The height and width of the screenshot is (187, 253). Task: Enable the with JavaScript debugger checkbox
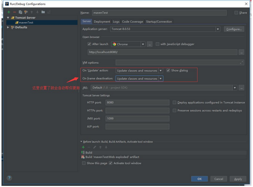tap(157, 44)
